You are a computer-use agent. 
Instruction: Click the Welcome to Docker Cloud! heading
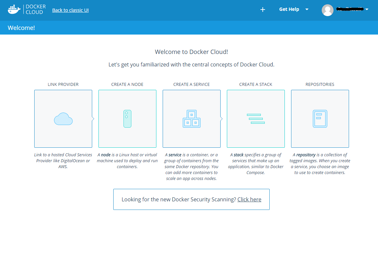191,52
